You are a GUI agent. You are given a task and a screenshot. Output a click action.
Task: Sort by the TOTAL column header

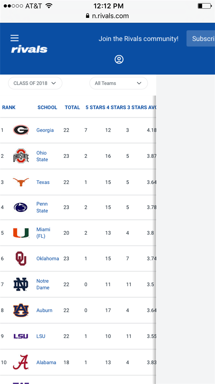pyautogui.click(x=72, y=108)
